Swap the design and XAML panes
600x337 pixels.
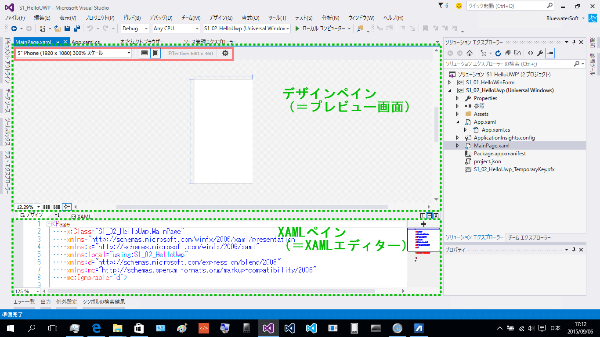58,215
